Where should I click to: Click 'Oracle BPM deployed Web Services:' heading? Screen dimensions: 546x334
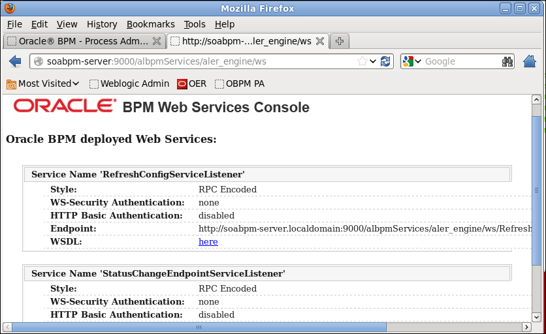coord(111,139)
